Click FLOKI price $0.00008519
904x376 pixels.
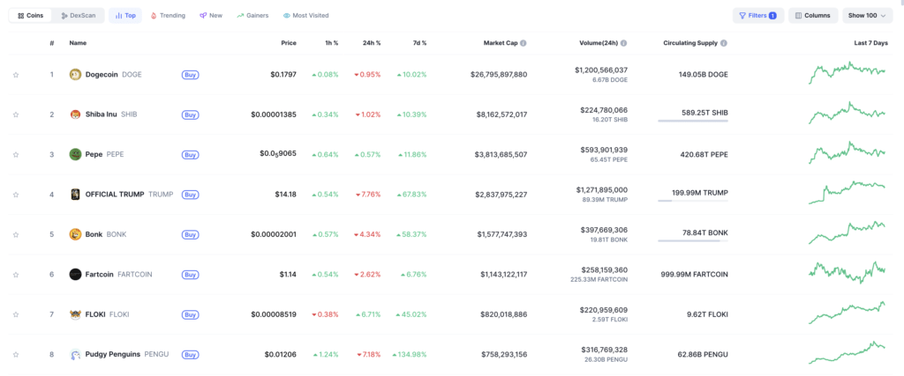click(x=274, y=314)
